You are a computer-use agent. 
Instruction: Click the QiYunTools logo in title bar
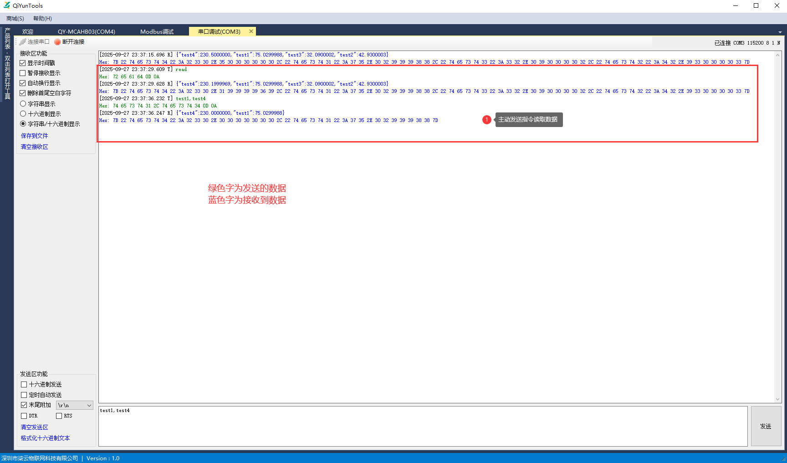pos(6,5)
